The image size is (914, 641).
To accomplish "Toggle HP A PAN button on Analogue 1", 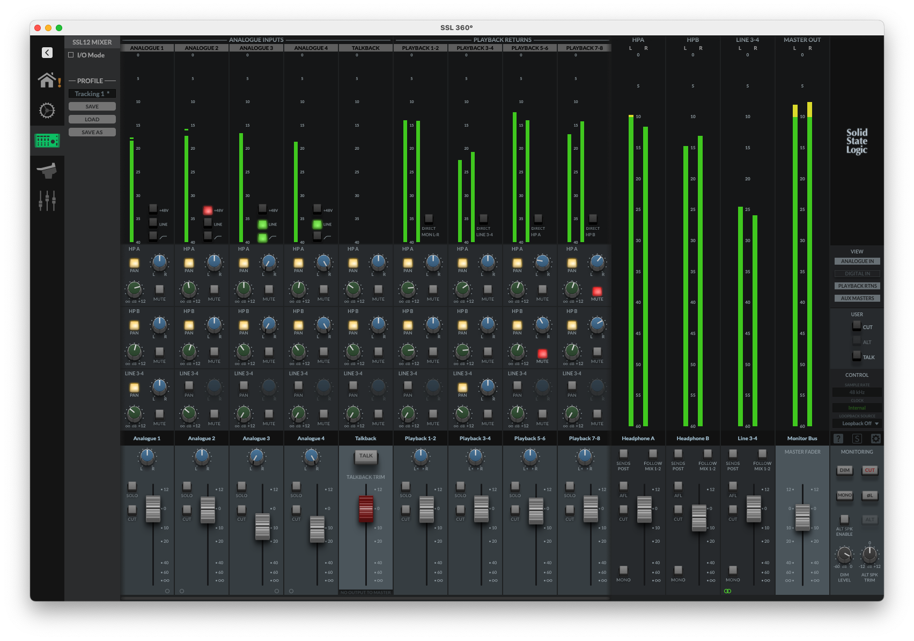I will point(134,263).
